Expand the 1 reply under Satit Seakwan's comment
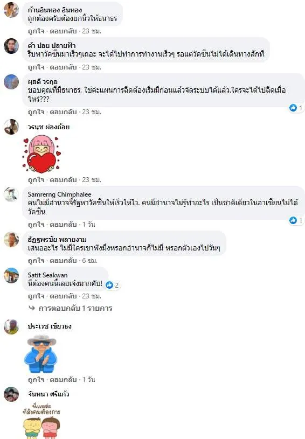This screenshot has width=305, height=439. click(75, 308)
